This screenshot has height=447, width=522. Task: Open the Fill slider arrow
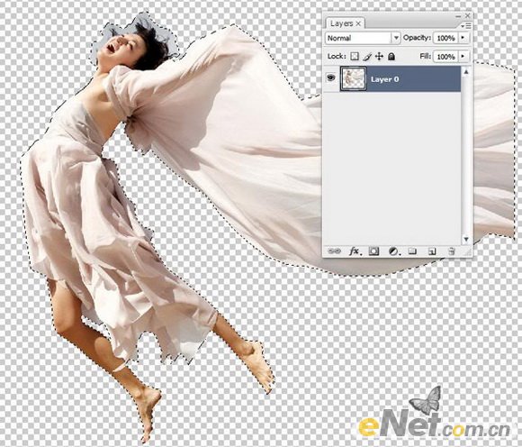463,57
